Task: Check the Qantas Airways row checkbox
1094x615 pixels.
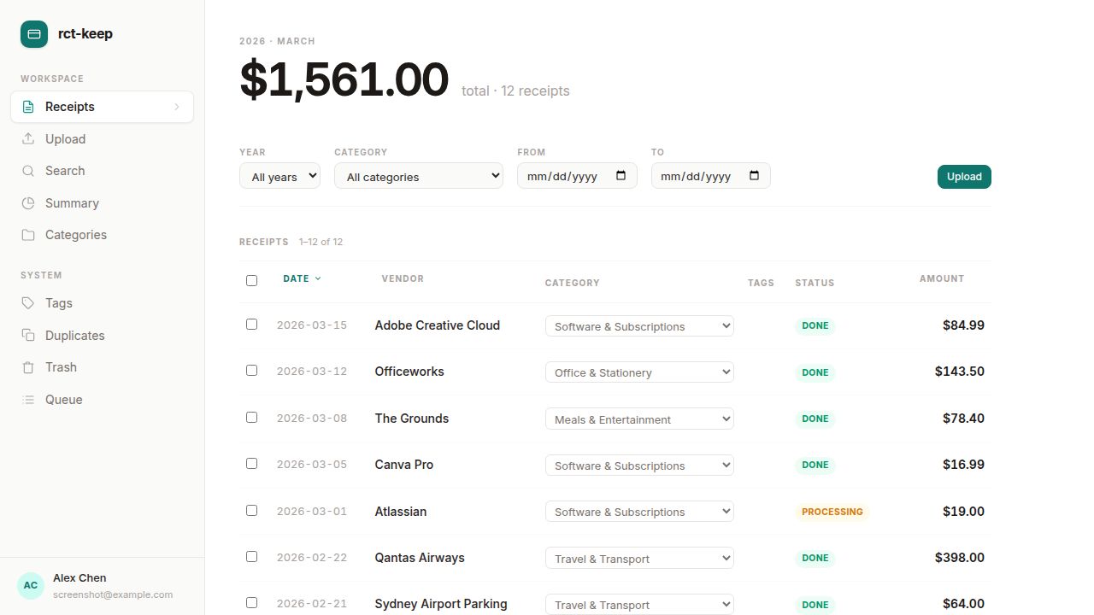Action: pyautogui.click(x=251, y=556)
